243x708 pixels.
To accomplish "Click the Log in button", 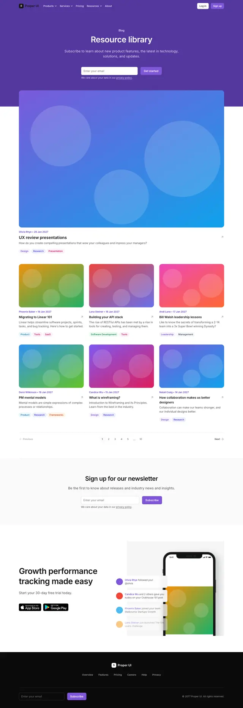I will [203, 6].
